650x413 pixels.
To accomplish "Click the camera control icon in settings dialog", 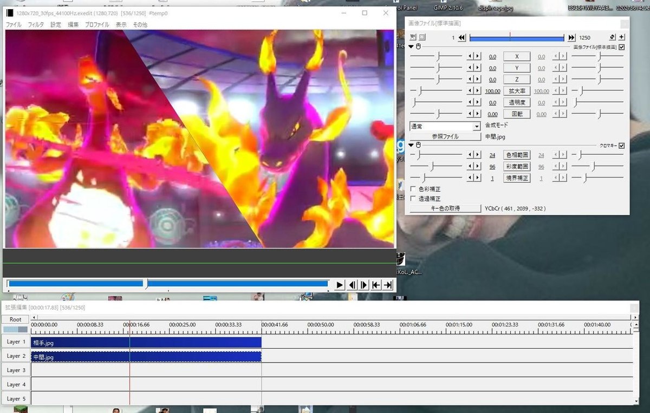I will 413,37.
